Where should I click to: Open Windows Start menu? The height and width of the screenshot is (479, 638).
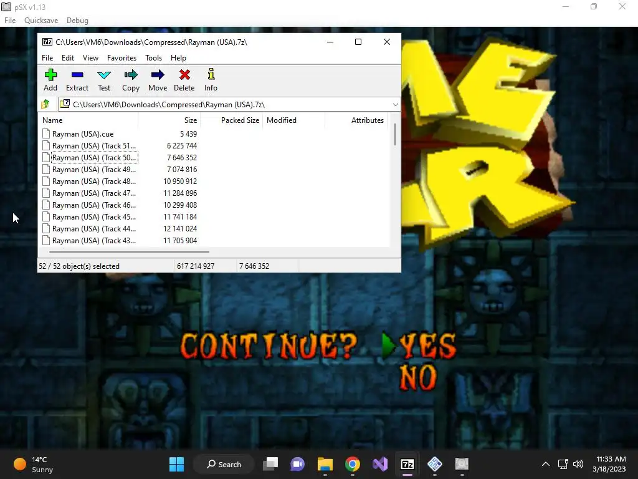pyautogui.click(x=176, y=464)
